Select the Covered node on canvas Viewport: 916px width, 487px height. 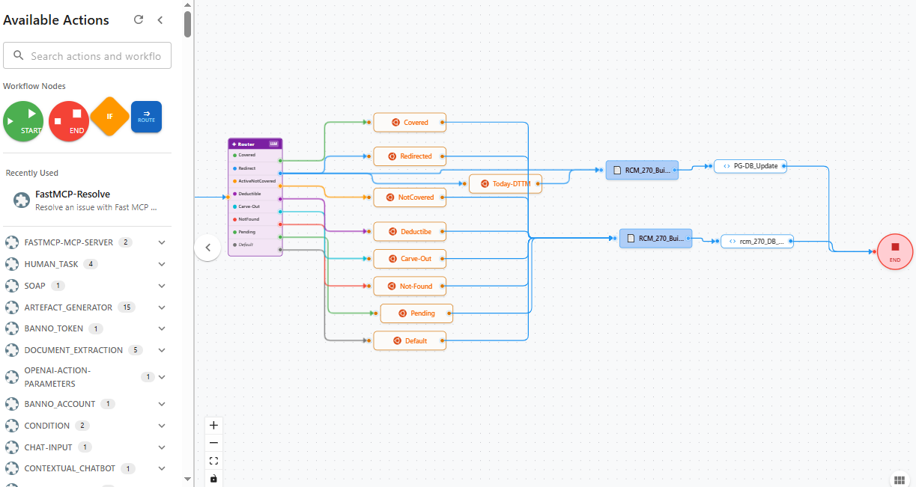410,123
